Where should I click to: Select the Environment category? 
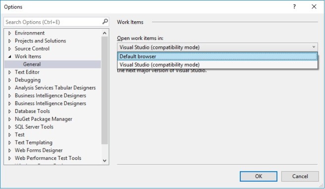[x=30, y=33]
